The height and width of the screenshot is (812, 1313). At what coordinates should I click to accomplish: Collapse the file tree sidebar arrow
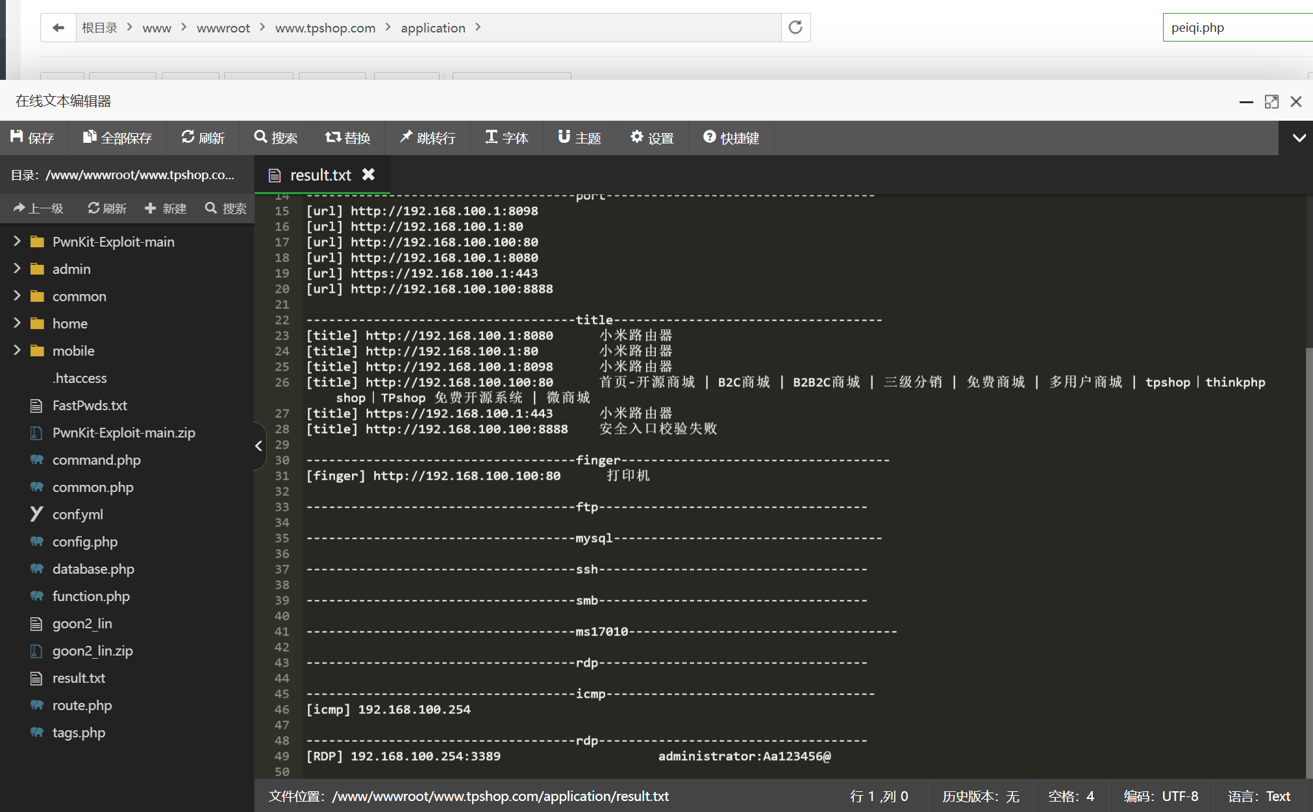click(x=258, y=446)
